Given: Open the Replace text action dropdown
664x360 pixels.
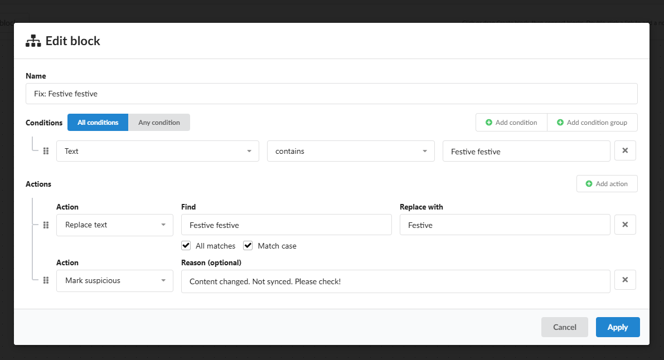Looking at the screenshot, I should tap(115, 225).
